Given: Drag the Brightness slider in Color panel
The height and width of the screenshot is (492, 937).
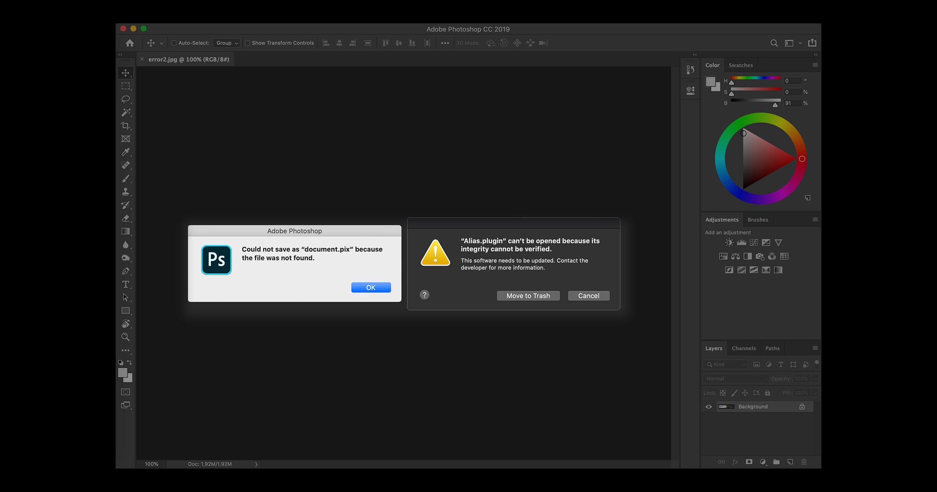Looking at the screenshot, I should point(774,104).
